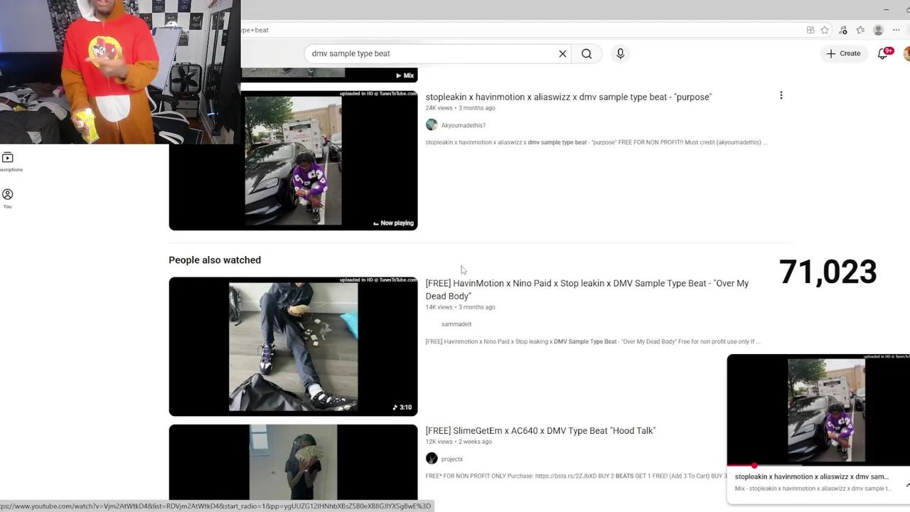Screen dimensions: 910x512
Task: Open the miniplayer title stopleakin x havinmotion
Action: point(811,476)
